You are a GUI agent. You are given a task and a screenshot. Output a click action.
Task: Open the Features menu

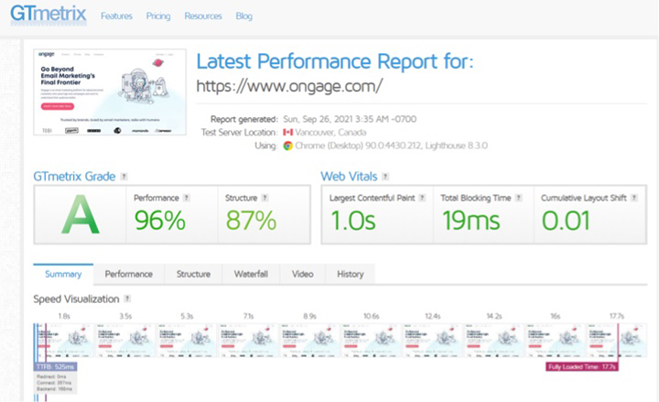(116, 16)
